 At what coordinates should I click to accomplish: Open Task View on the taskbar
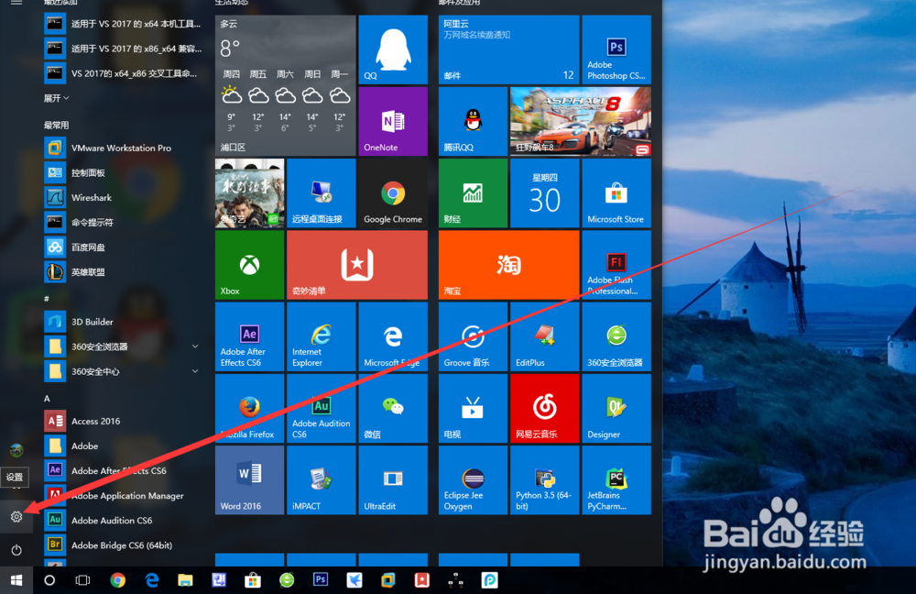pos(83,580)
